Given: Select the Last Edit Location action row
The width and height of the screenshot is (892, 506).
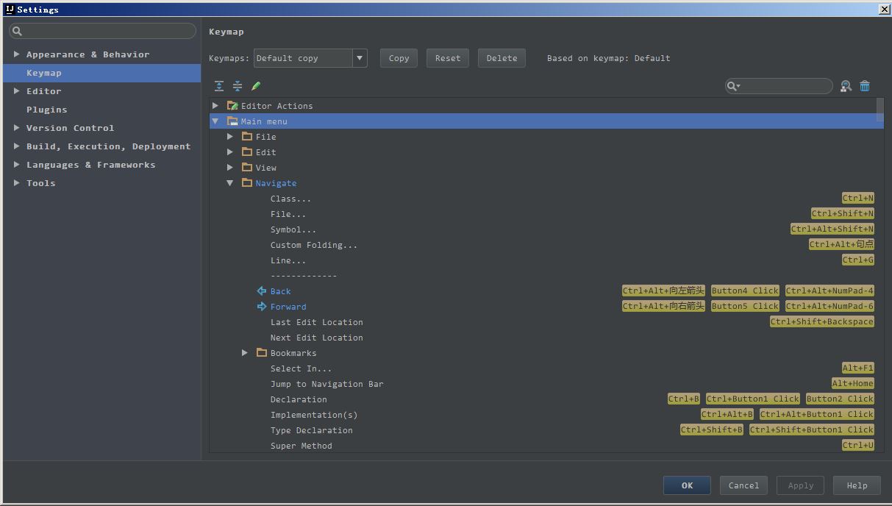Looking at the screenshot, I should (316, 322).
